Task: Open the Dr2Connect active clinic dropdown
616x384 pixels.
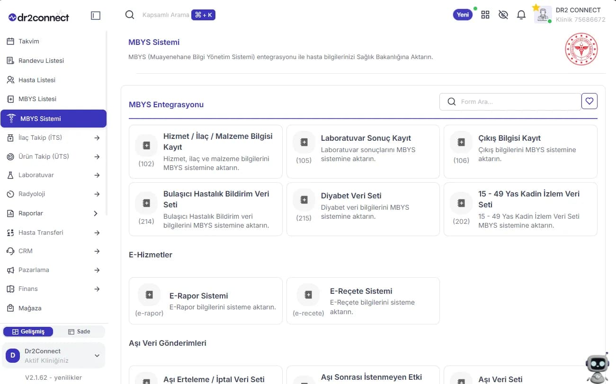Action: [x=54, y=356]
